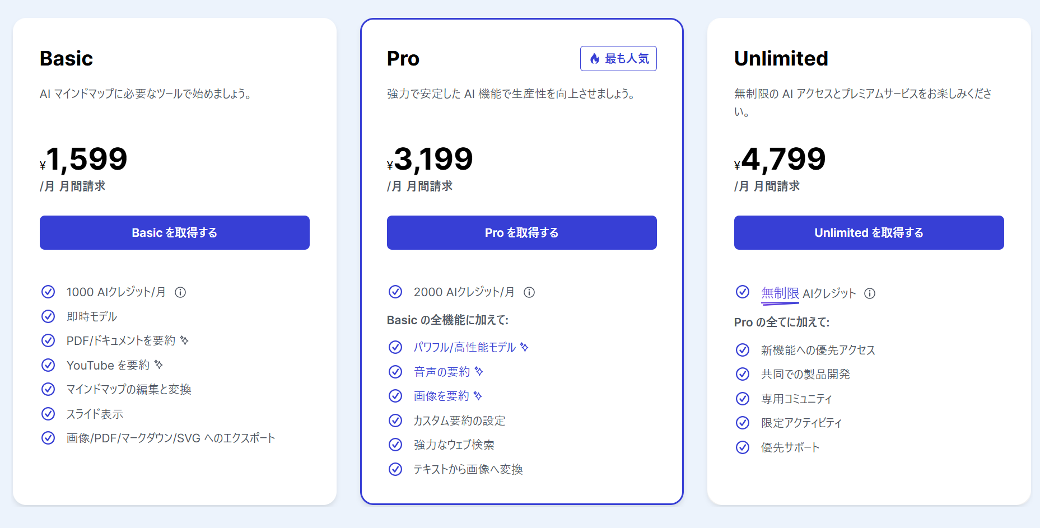Click checkmark icon beside 即時モデル
Viewport: 1040px width, 528px height.
[x=48, y=316]
